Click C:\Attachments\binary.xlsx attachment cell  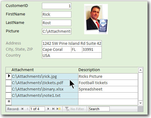[45, 89]
